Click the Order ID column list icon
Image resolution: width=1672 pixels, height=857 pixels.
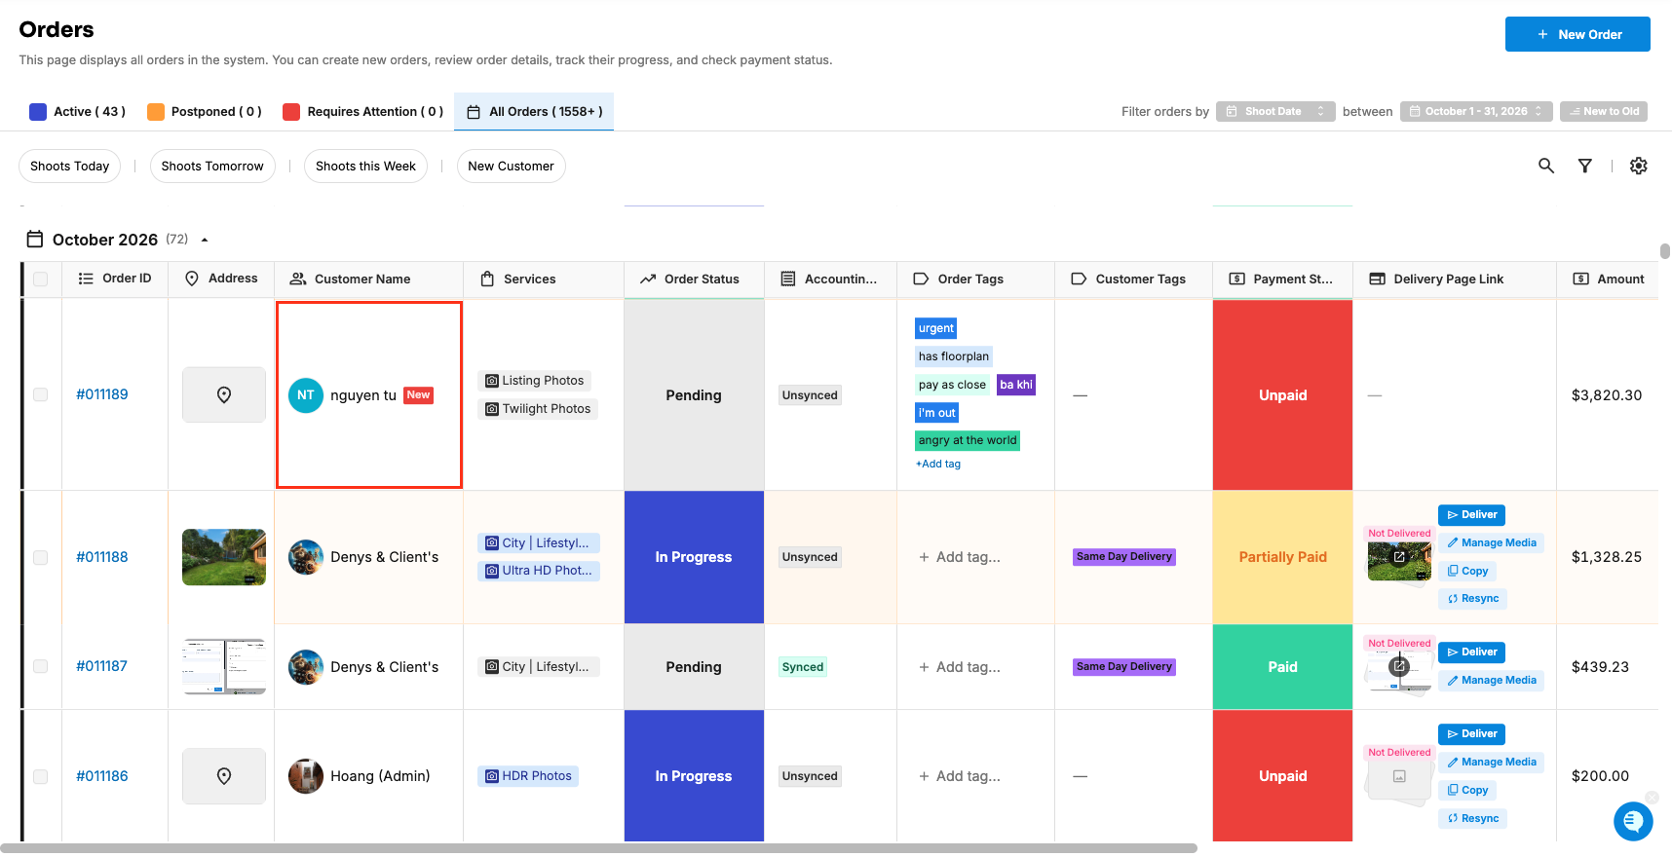pyautogui.click(x=86, y=279)
